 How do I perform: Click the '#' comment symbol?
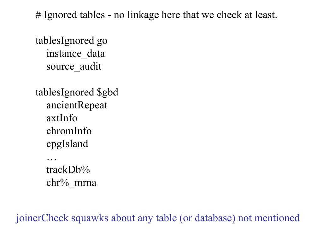pyautogui.click(x=38, y=15)
